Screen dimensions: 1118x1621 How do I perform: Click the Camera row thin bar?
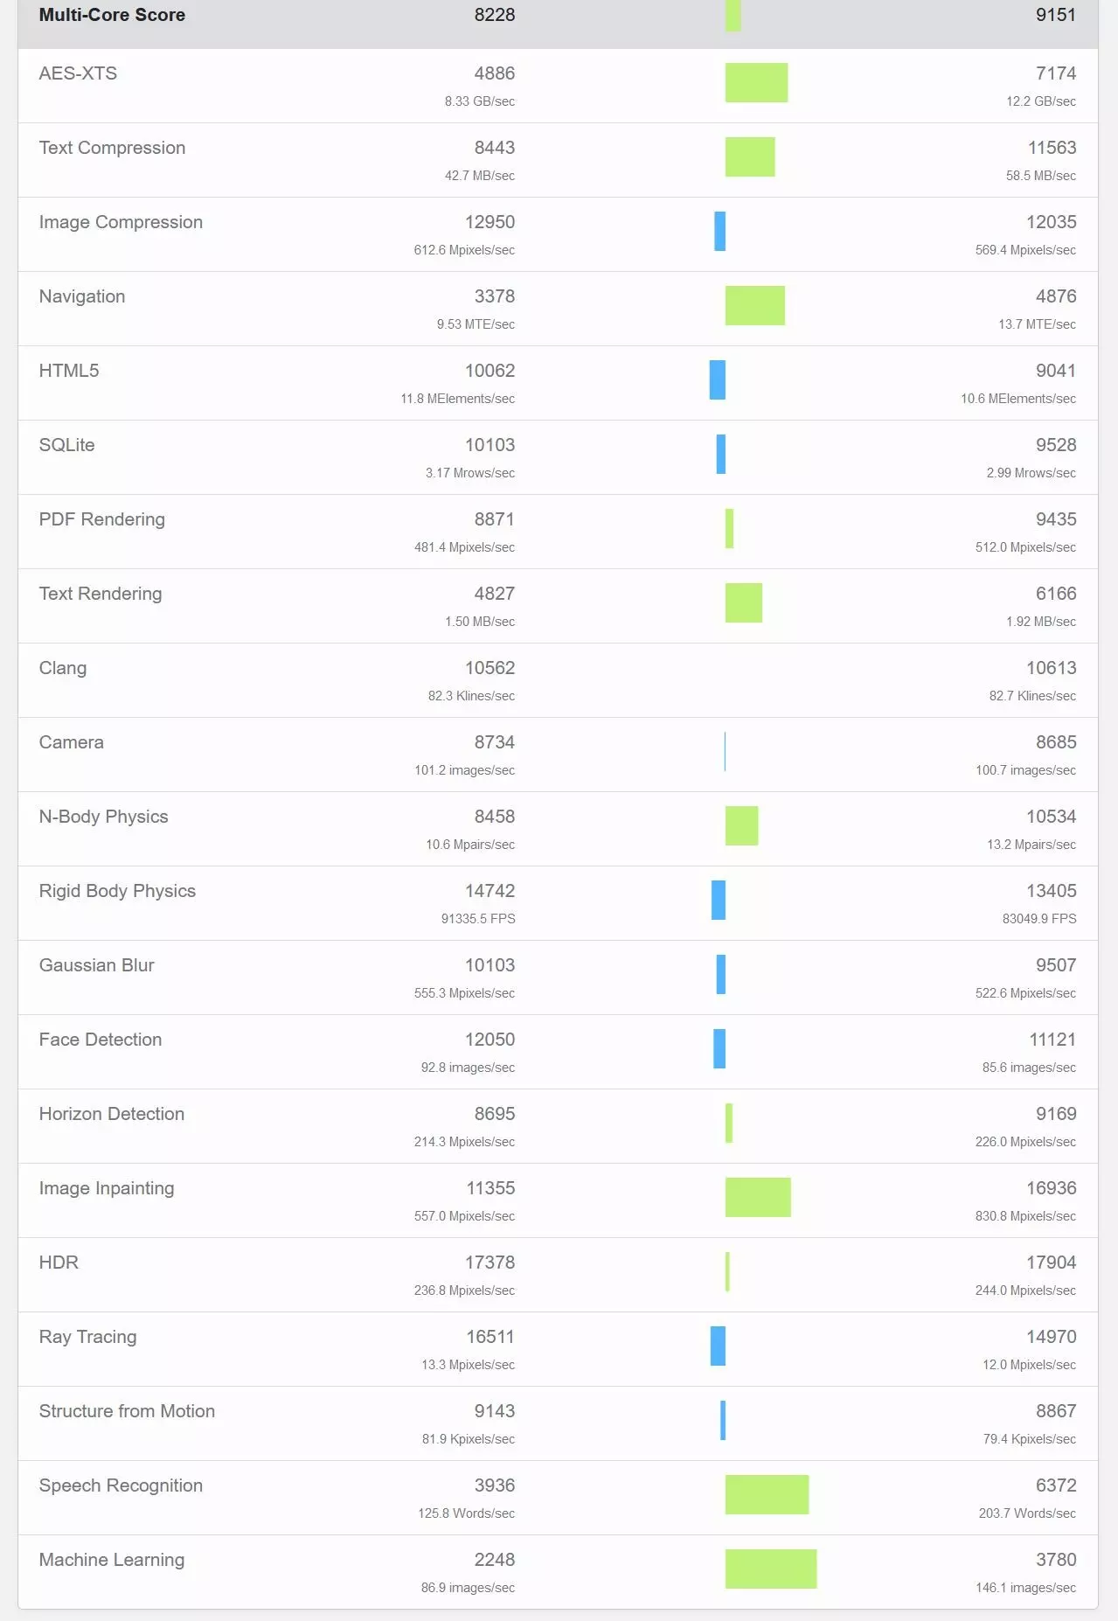(x=725, y=751)
